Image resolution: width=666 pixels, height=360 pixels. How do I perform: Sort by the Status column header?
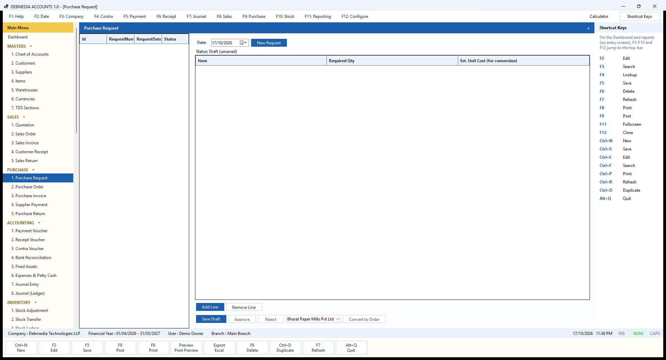coord(175,39)
